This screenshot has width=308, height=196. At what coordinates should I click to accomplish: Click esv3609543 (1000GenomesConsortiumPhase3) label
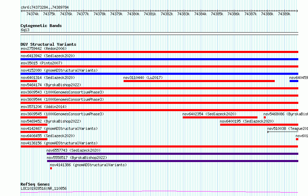click(62, 92)
